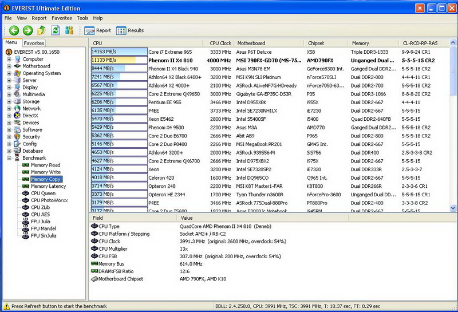Image resolution: width=458 pixels, height=312 pixels.
Task: Select the Multimedia icon in tree
Action: (18, 94)
